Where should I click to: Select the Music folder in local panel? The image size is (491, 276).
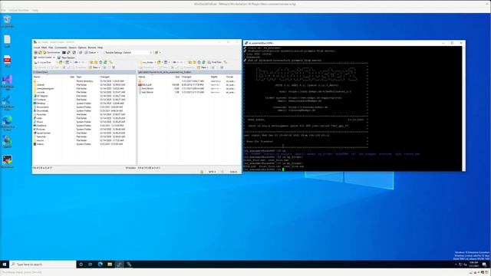click(x=38, y=122)
